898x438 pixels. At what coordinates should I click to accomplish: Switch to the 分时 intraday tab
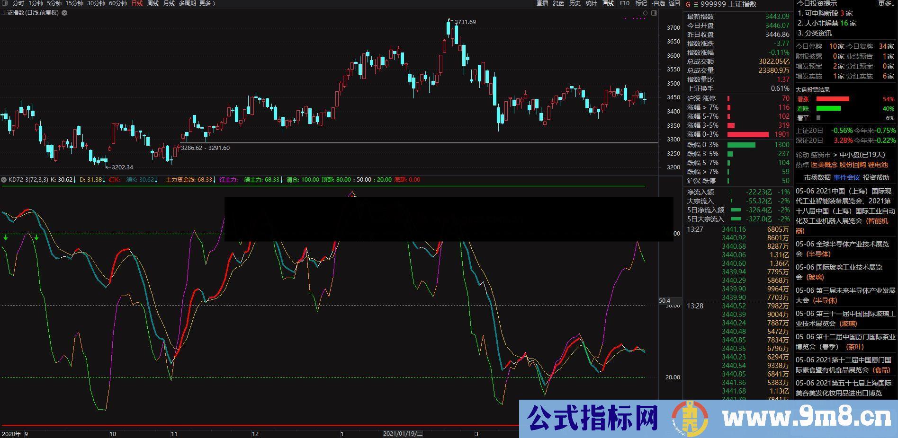click(19, 3)
